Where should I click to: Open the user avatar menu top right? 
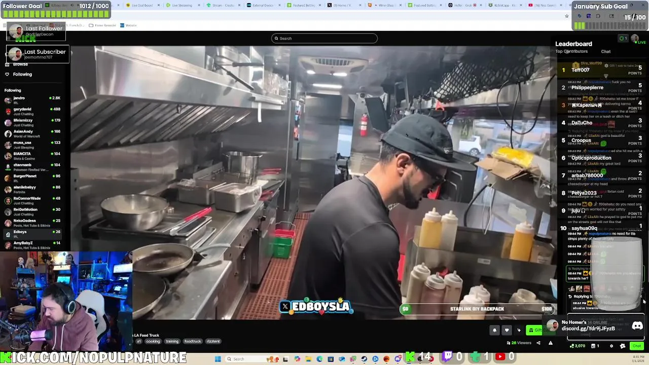[x=634, y=39]
